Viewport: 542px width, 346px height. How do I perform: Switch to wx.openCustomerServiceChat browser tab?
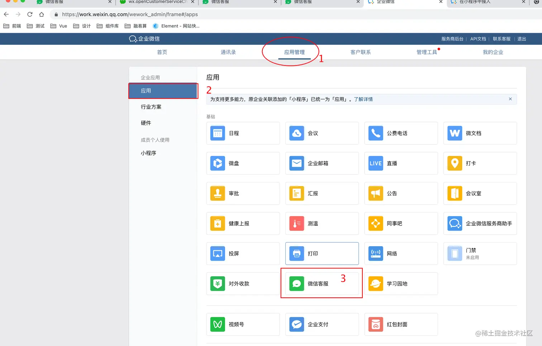tap(158, 2)
